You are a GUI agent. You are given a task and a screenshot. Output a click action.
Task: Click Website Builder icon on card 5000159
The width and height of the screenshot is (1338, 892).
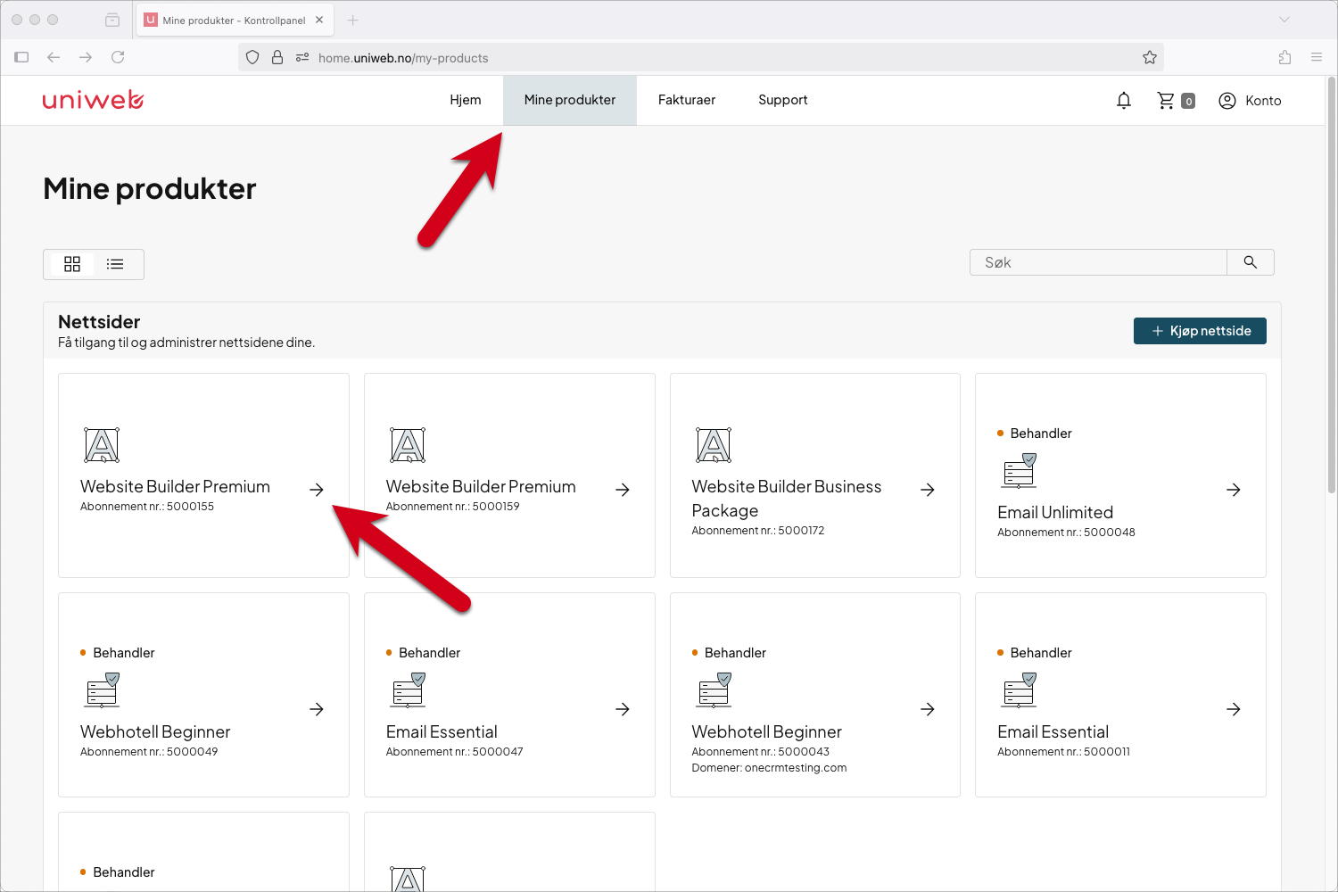point(408,445)
